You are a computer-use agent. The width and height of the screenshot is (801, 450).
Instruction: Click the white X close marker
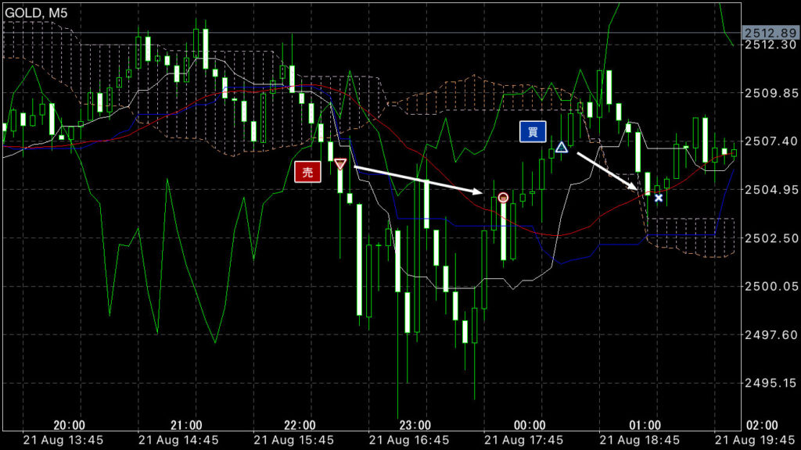(x=659, y=198)
